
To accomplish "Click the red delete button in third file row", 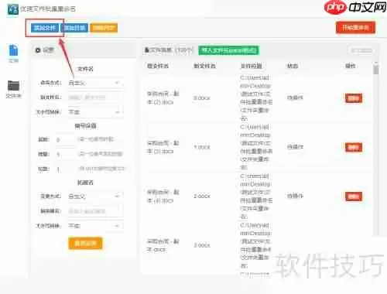I will 354,197.
